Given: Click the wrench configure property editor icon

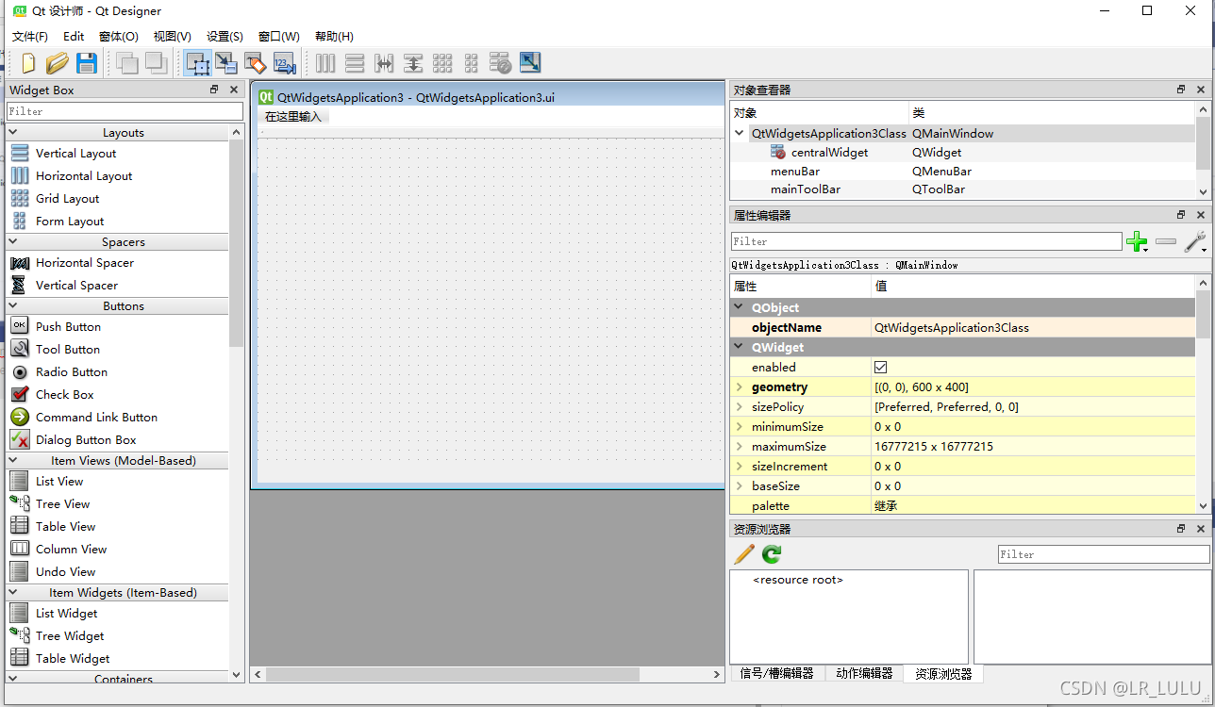Looking at the screenshot, I should click(1195, 242).
